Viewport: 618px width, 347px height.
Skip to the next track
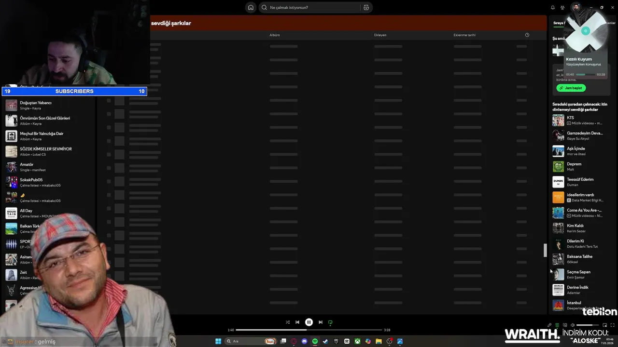click(320, 322)
